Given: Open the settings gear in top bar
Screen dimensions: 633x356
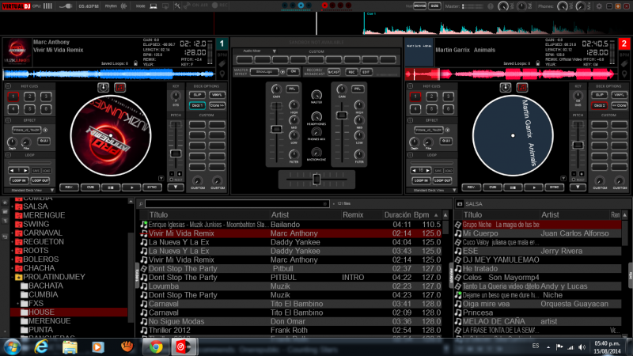Looking at the screenshot, I should click(599, 6).
